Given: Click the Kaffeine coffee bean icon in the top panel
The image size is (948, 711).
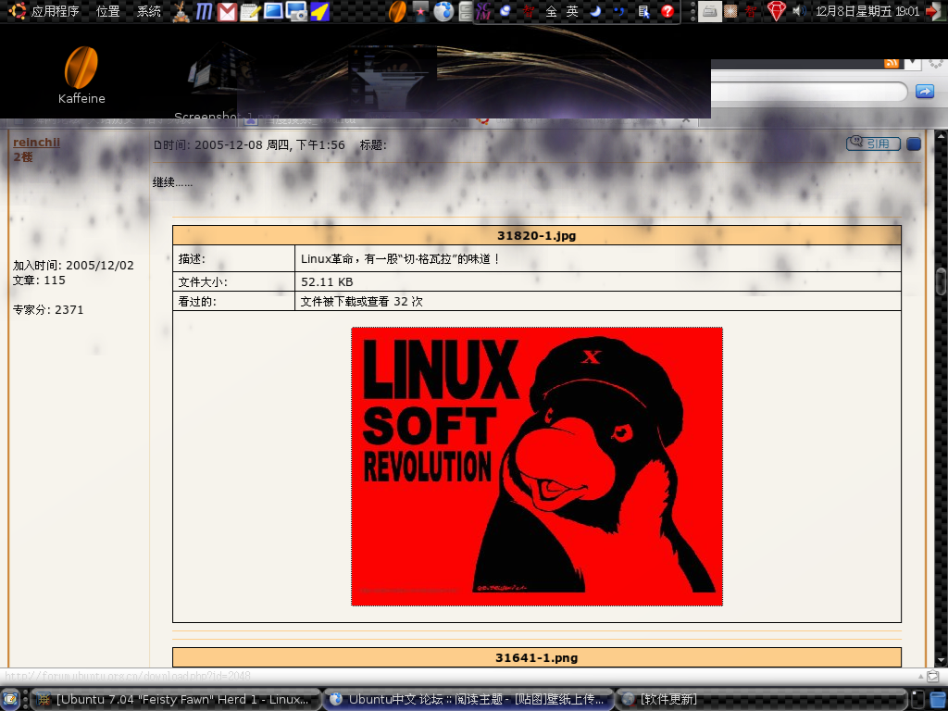Looking at the screenshot, I should click(x=397, y=11).
